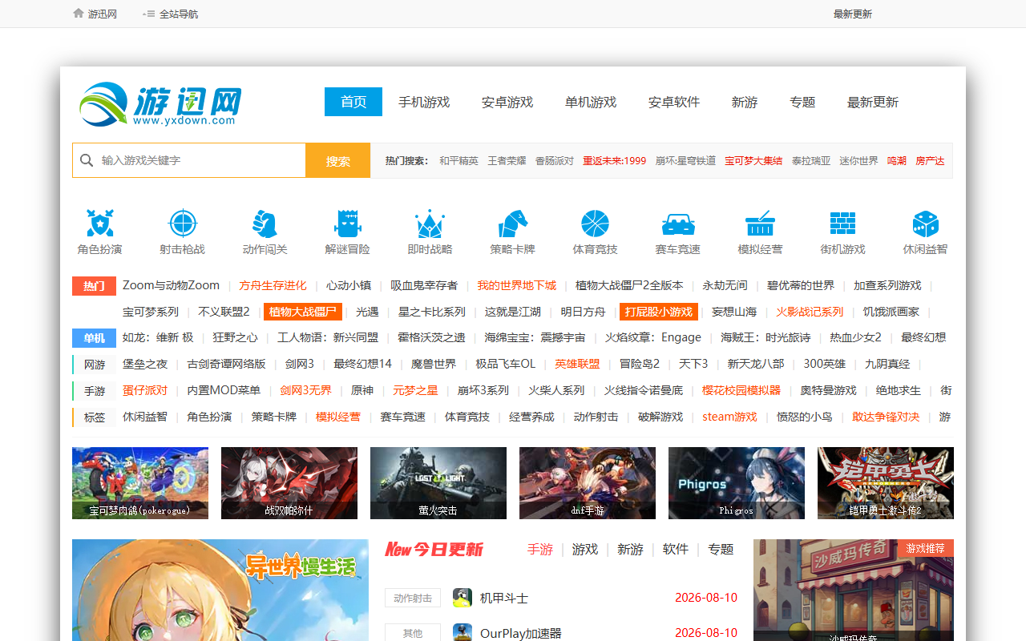Open 萤火突击 thumbnail
Image resolution: width=1026 pixels, height=641 pixels.
[438, 483]
